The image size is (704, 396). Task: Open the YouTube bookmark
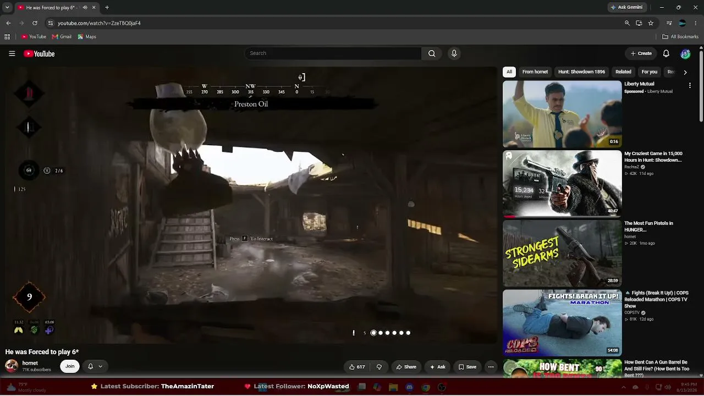(x=34, y=37)
